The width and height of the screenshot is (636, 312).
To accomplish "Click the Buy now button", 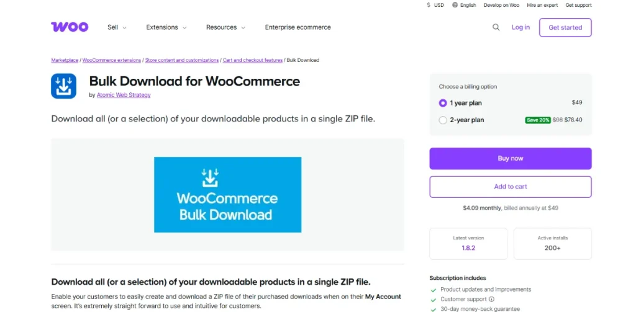I will [510, 158].
